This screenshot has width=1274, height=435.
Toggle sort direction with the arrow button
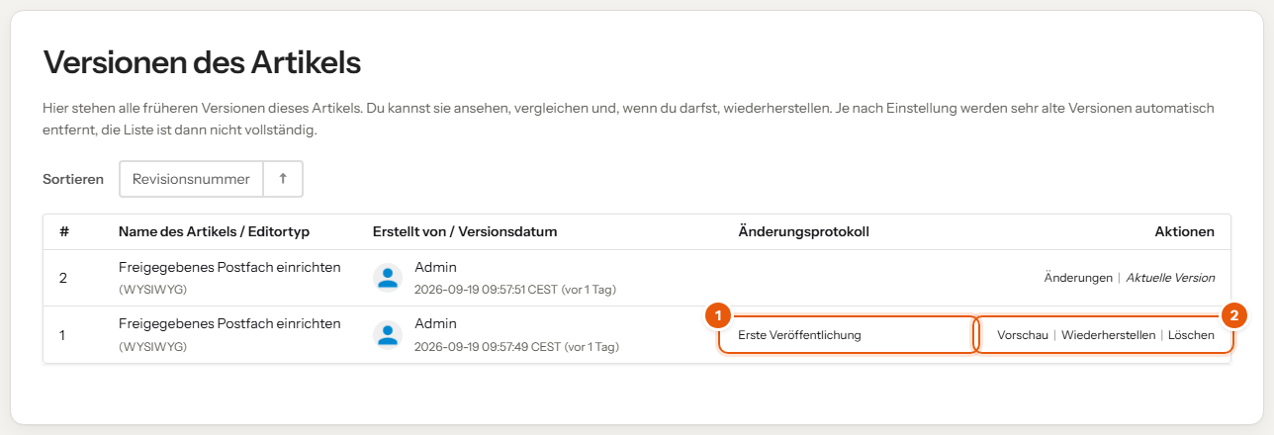point(283,179)
